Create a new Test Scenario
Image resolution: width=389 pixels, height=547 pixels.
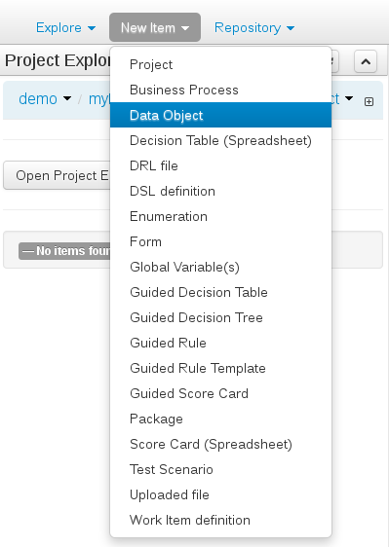click(220, 469)
